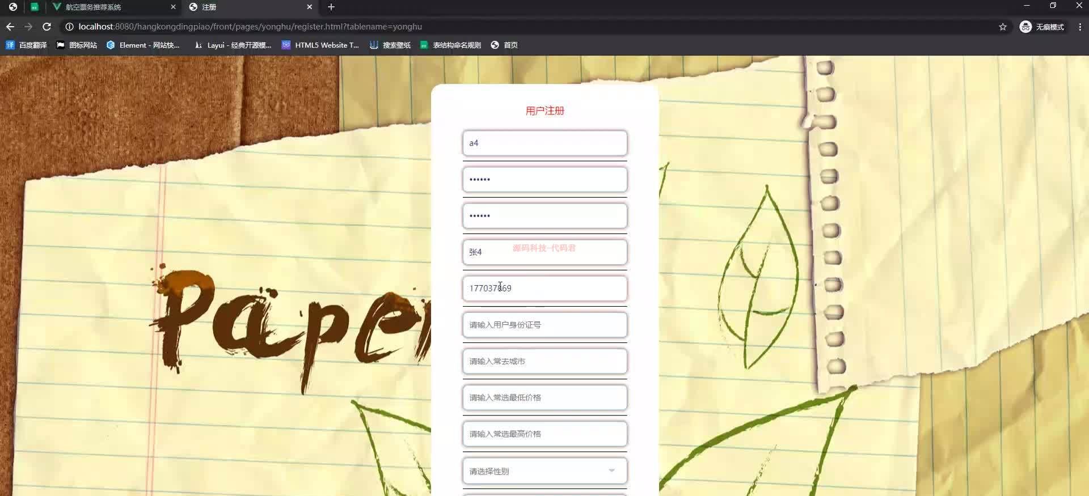
Task: Open the 搜索壁纸 bookmark
Action: [390, 45]
